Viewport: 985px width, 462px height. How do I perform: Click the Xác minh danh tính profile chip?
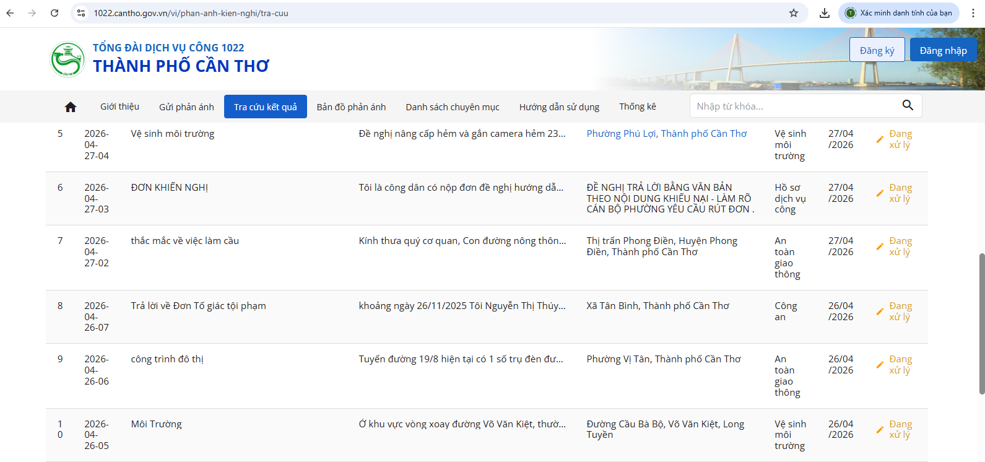(899, 13)
